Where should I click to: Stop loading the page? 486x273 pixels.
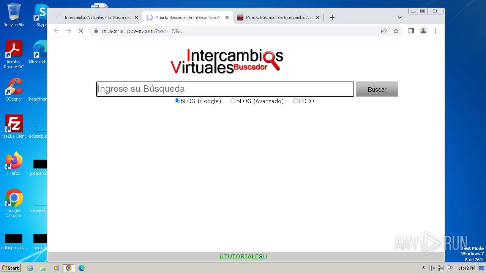pyautogui.click(x=81, y=31)
